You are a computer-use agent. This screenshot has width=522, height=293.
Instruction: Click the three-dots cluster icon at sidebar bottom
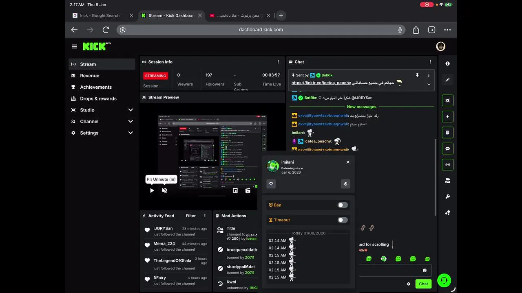(447, 212)
